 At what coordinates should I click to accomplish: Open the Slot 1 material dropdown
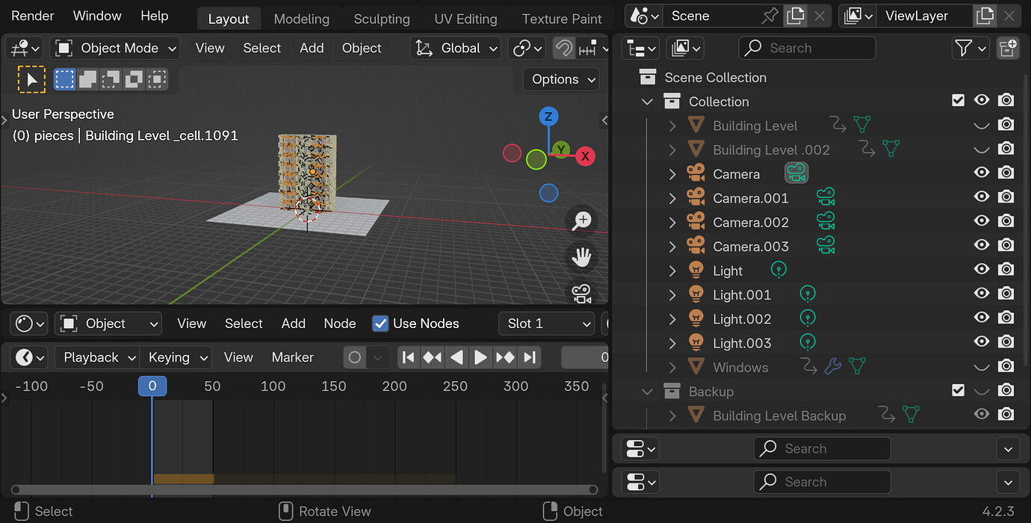[546, 324]
